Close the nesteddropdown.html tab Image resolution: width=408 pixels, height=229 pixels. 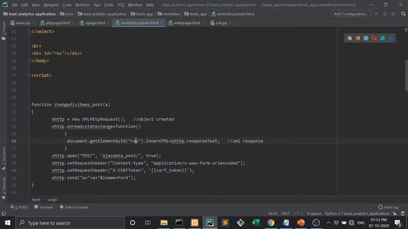(162, 23)
